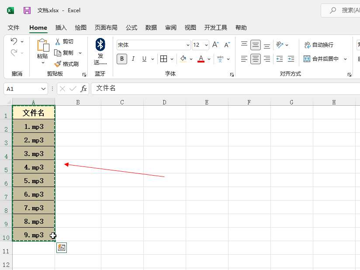Select column B header
Viewport: 360px width, 270px height.
pos(78,102)
